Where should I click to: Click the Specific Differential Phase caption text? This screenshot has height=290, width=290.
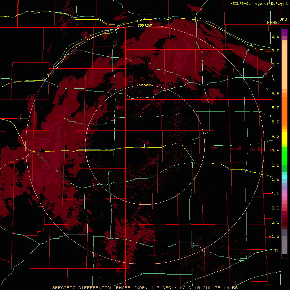pyautogui.click(x=145, y=288)
